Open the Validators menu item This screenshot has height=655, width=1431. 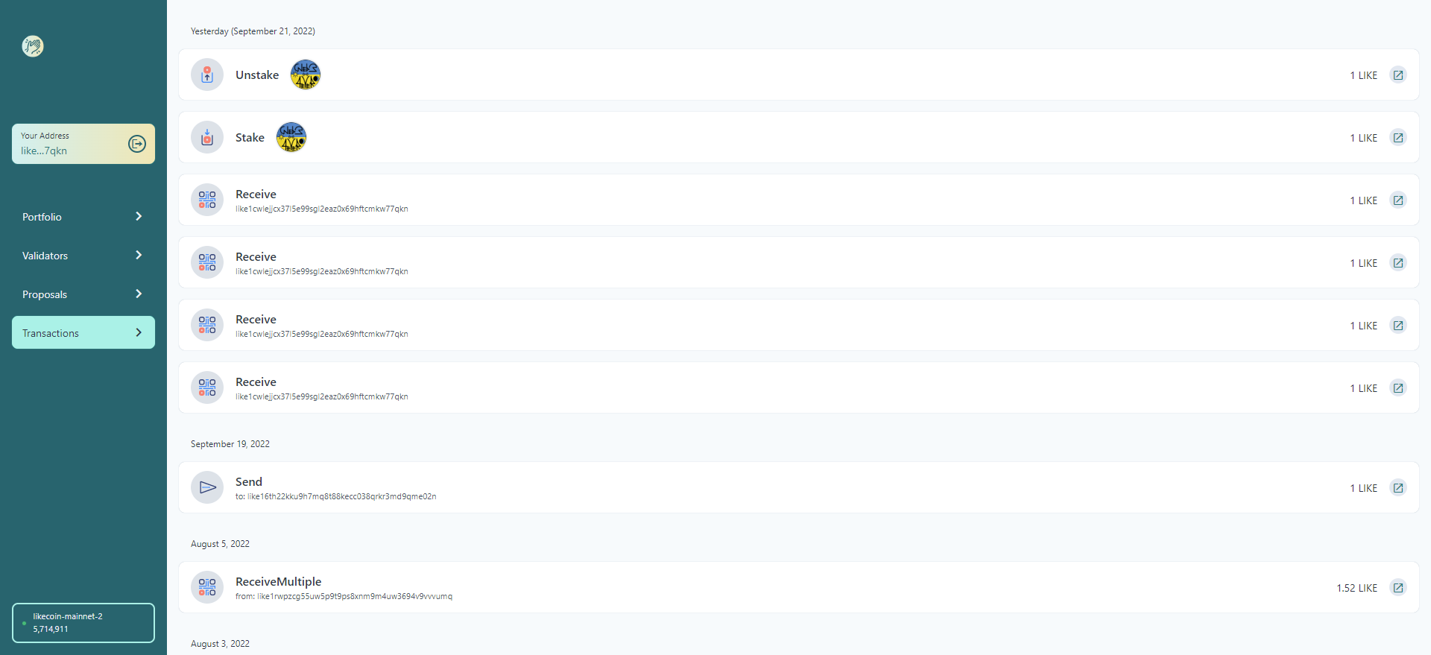click(83, 256)
